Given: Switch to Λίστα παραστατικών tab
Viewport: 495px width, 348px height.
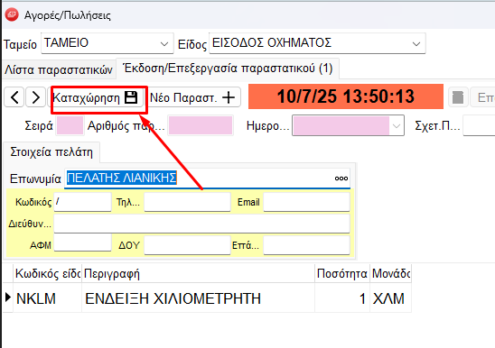Looking at the screenshot, I should (x=59, y=69).
